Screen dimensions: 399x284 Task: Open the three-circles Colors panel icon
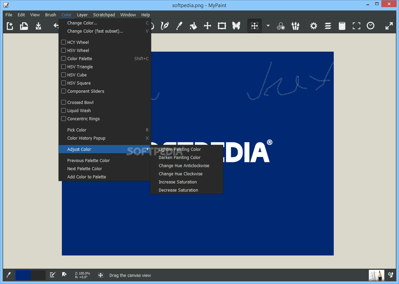pyautogui.click(x=281, y=26)
